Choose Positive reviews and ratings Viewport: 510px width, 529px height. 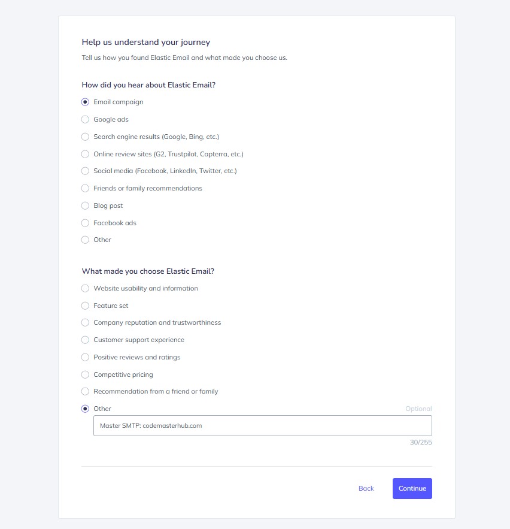tap(85, 357)
